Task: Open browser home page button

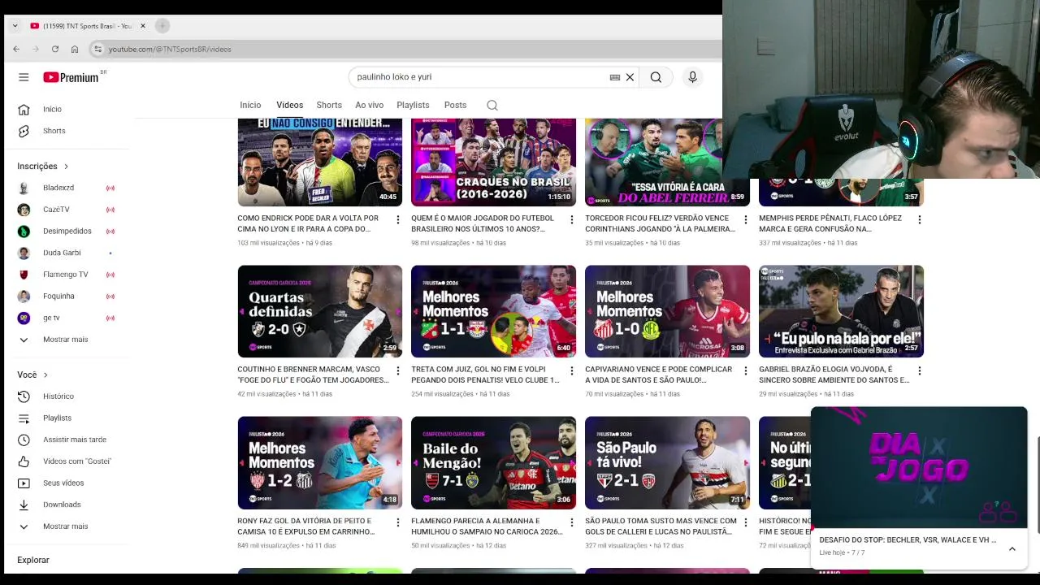Action: click(x=75, y=50)
